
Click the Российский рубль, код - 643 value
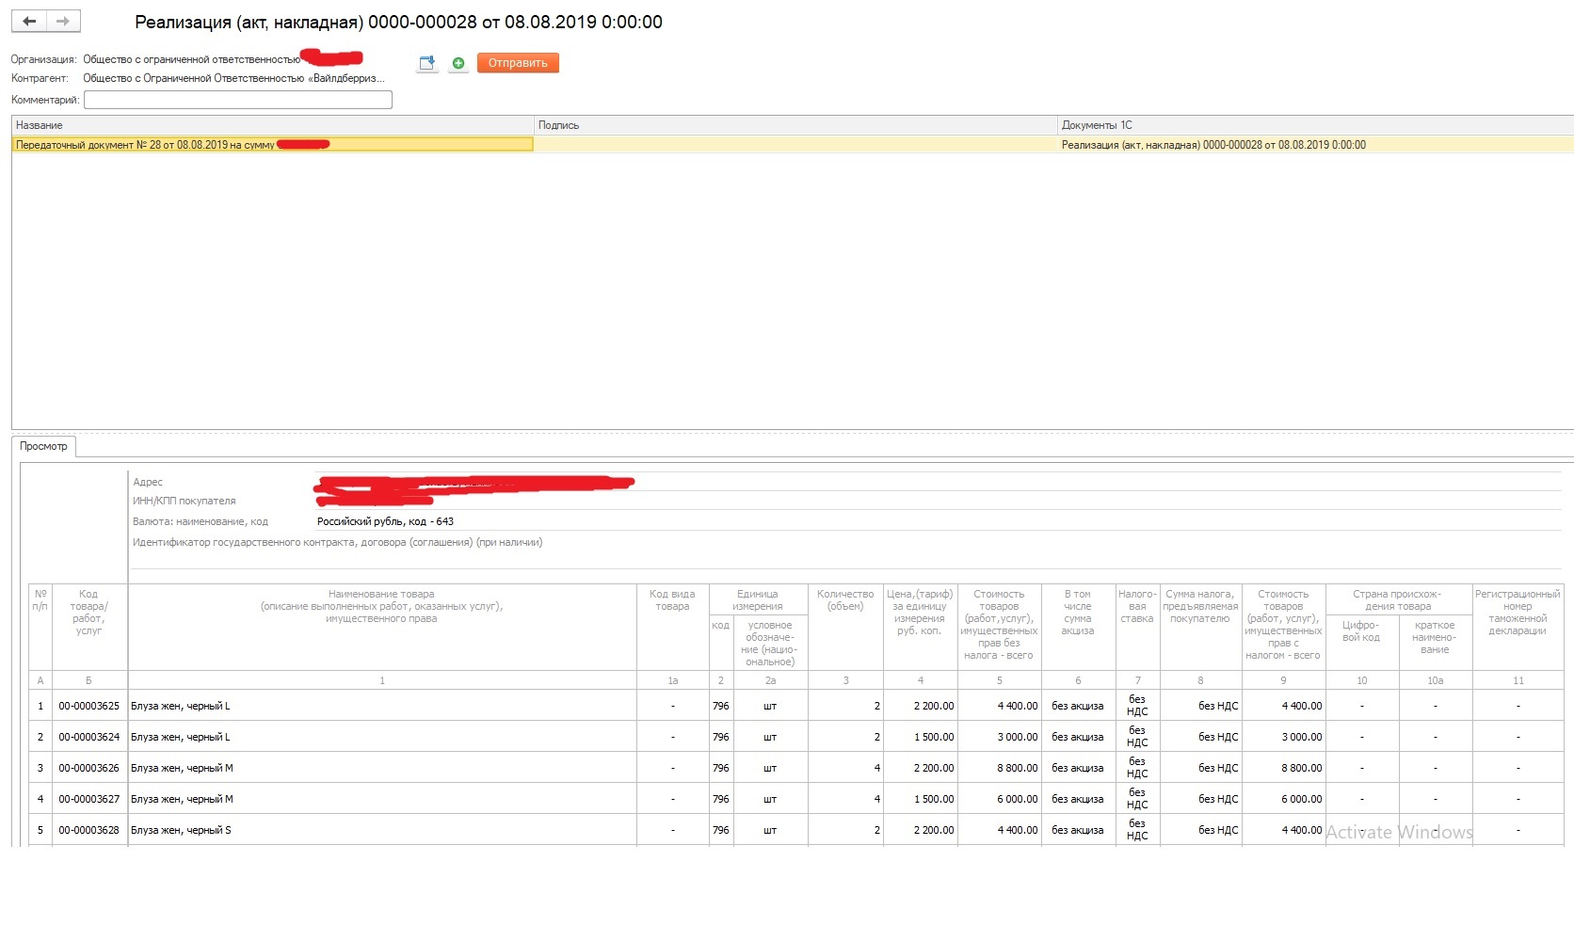tap(385, 521)
